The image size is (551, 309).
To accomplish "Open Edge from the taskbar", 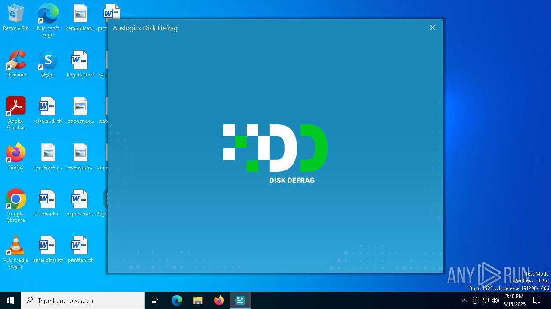I will 177,300.
